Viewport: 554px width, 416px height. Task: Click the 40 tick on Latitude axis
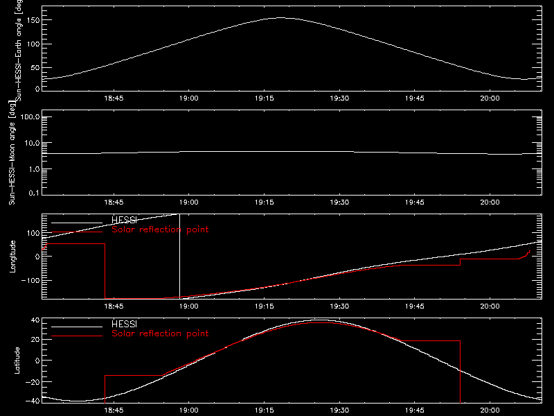(x=35, y=320)
